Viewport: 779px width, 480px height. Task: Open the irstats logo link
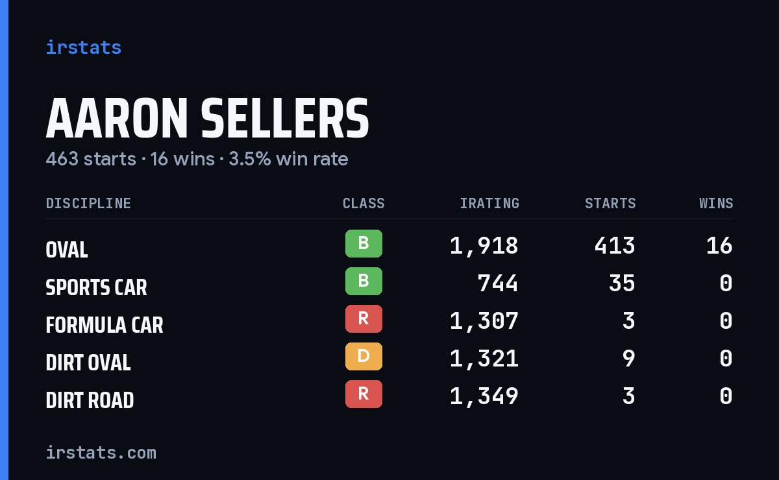pos(83,47)
